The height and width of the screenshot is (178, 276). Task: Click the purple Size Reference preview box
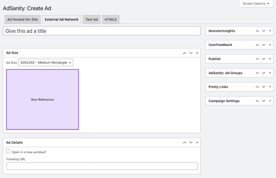(x=43, y=99)
